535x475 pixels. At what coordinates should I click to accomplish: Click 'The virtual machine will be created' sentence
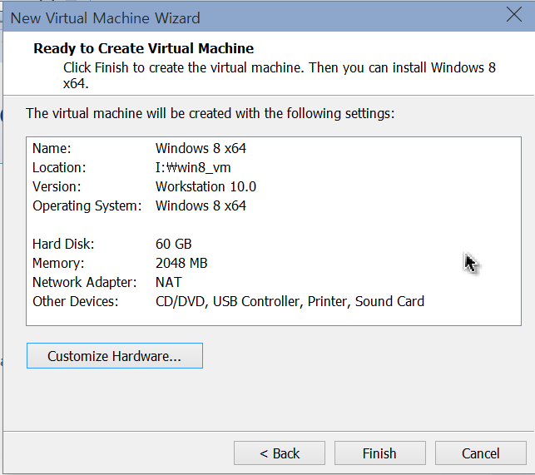[211, 113]
